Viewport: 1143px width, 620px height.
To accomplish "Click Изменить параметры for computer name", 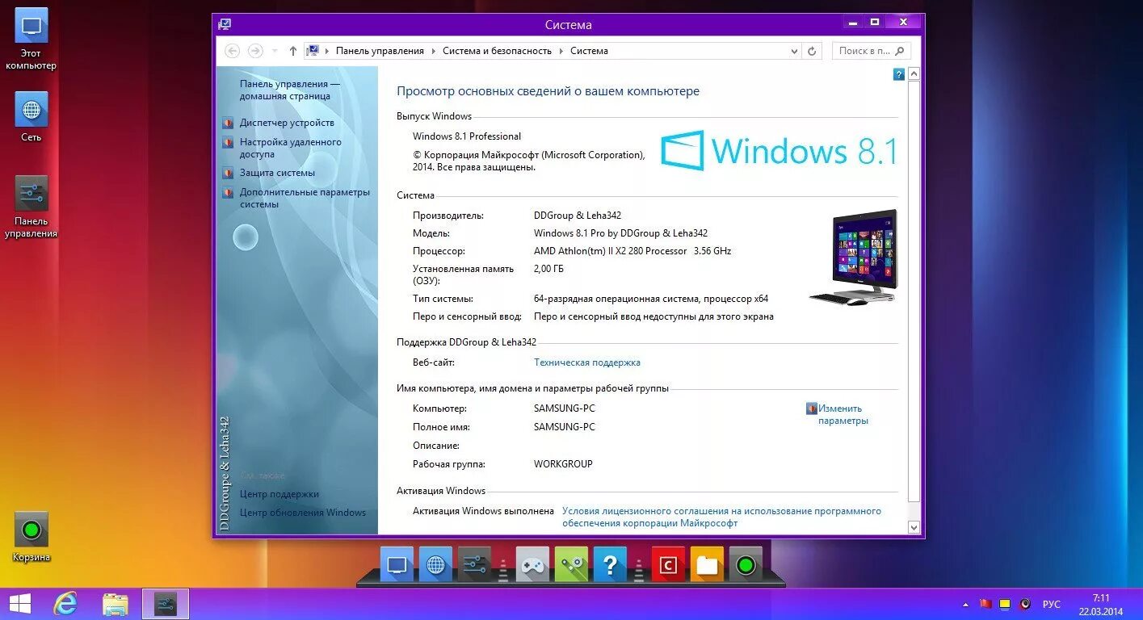I will click(842, 414).
